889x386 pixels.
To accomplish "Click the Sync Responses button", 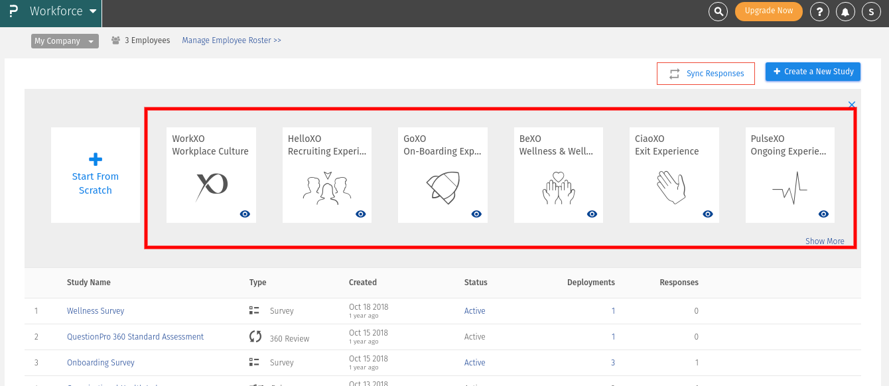I will 705,74.
